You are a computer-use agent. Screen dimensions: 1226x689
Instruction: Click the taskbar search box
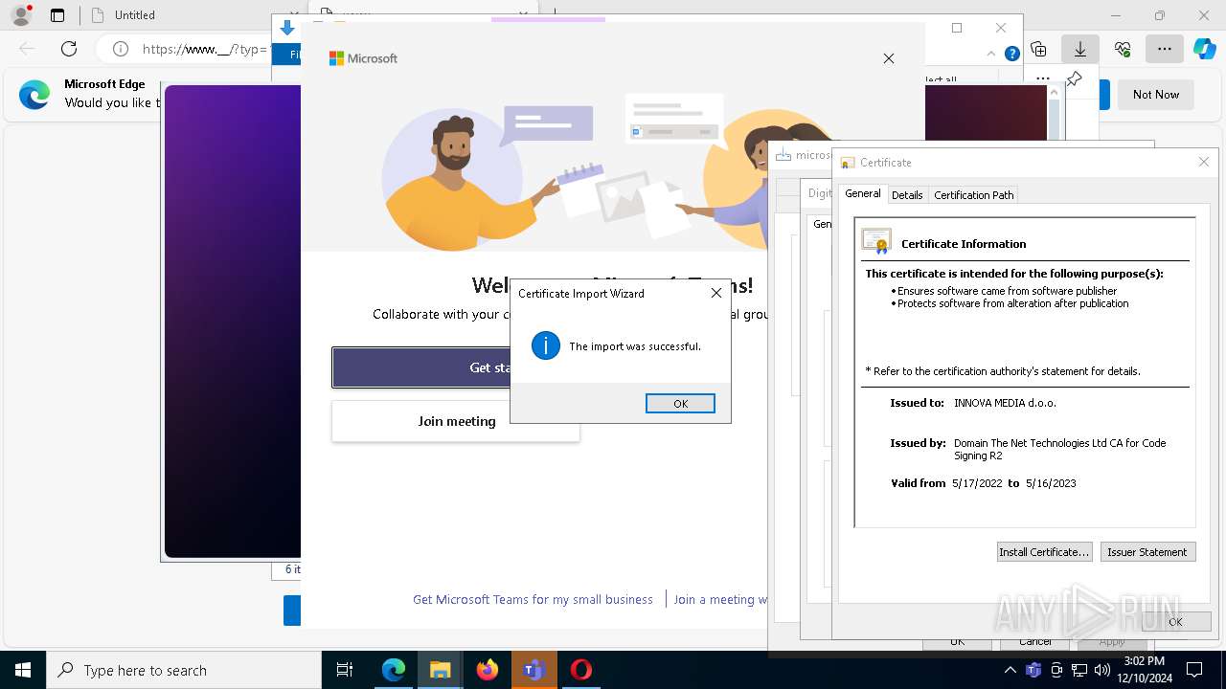184,670
